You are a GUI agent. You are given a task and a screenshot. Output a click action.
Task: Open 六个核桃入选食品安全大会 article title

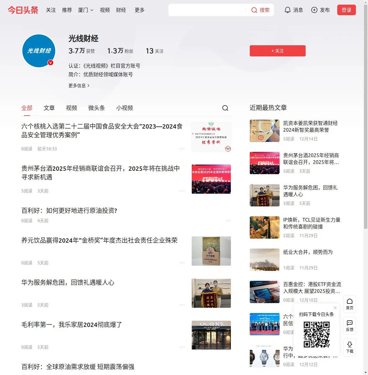coord(102,130)
